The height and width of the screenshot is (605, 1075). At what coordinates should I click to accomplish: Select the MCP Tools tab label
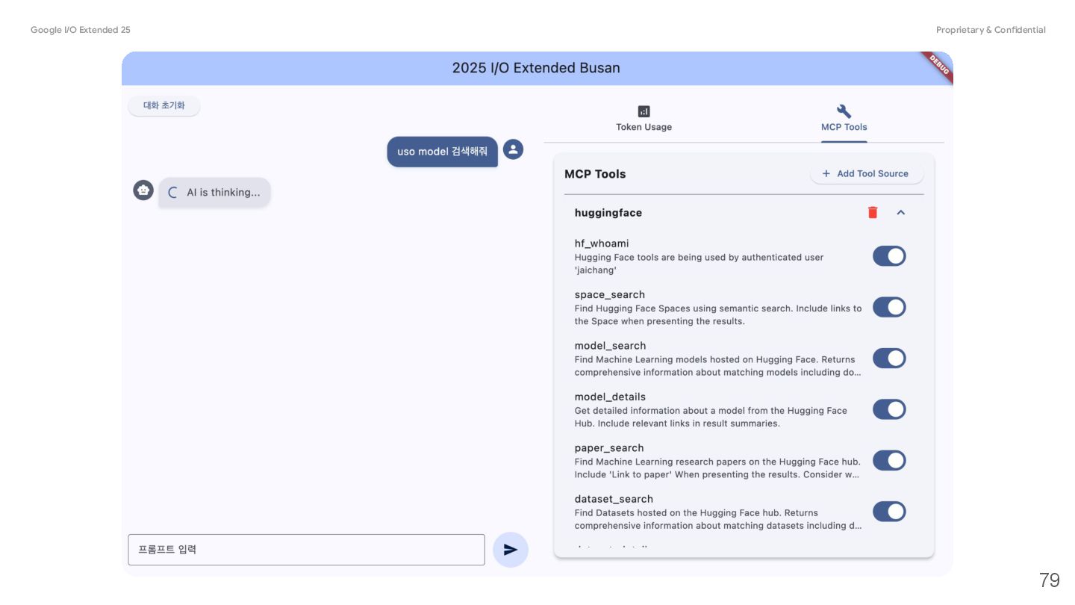click(844, 127)
